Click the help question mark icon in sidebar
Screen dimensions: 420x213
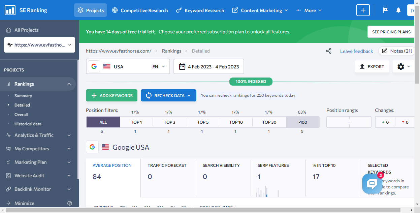pyautogui.click(x=70, y=203)
